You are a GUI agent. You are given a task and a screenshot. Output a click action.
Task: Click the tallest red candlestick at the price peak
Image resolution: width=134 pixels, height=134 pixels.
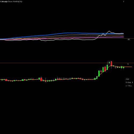(x=111, y=64)
